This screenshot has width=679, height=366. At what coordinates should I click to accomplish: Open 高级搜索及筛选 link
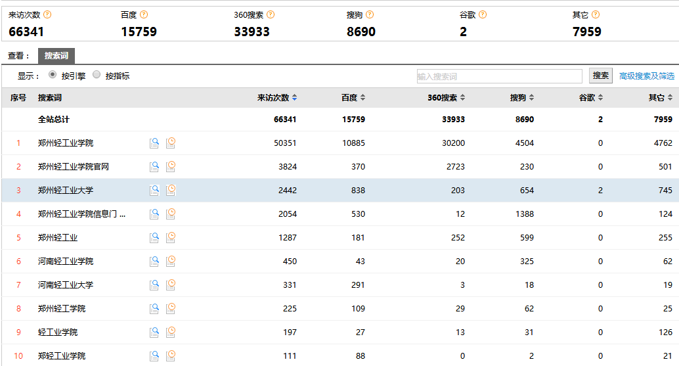(647, 76)
